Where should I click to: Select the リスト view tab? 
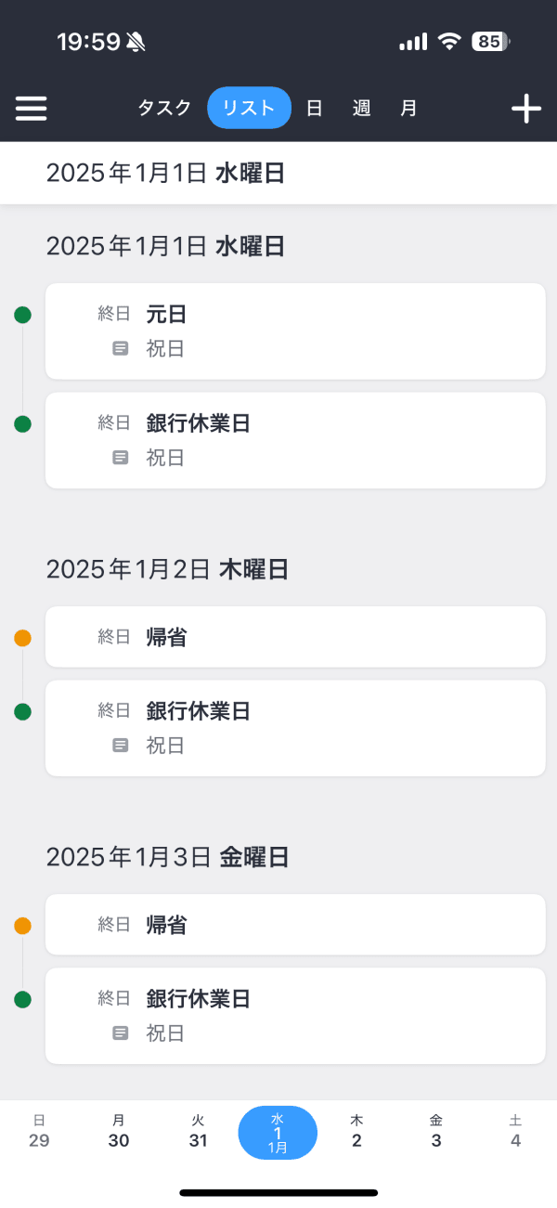pyautogui.click(x=248, y=108)
